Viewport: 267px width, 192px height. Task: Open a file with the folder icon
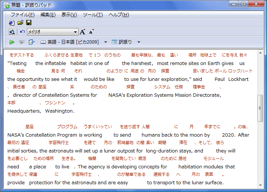20,23
